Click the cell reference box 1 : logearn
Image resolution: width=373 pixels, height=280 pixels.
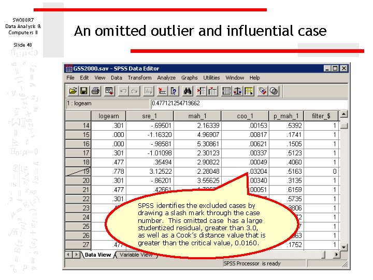point(108,104)
